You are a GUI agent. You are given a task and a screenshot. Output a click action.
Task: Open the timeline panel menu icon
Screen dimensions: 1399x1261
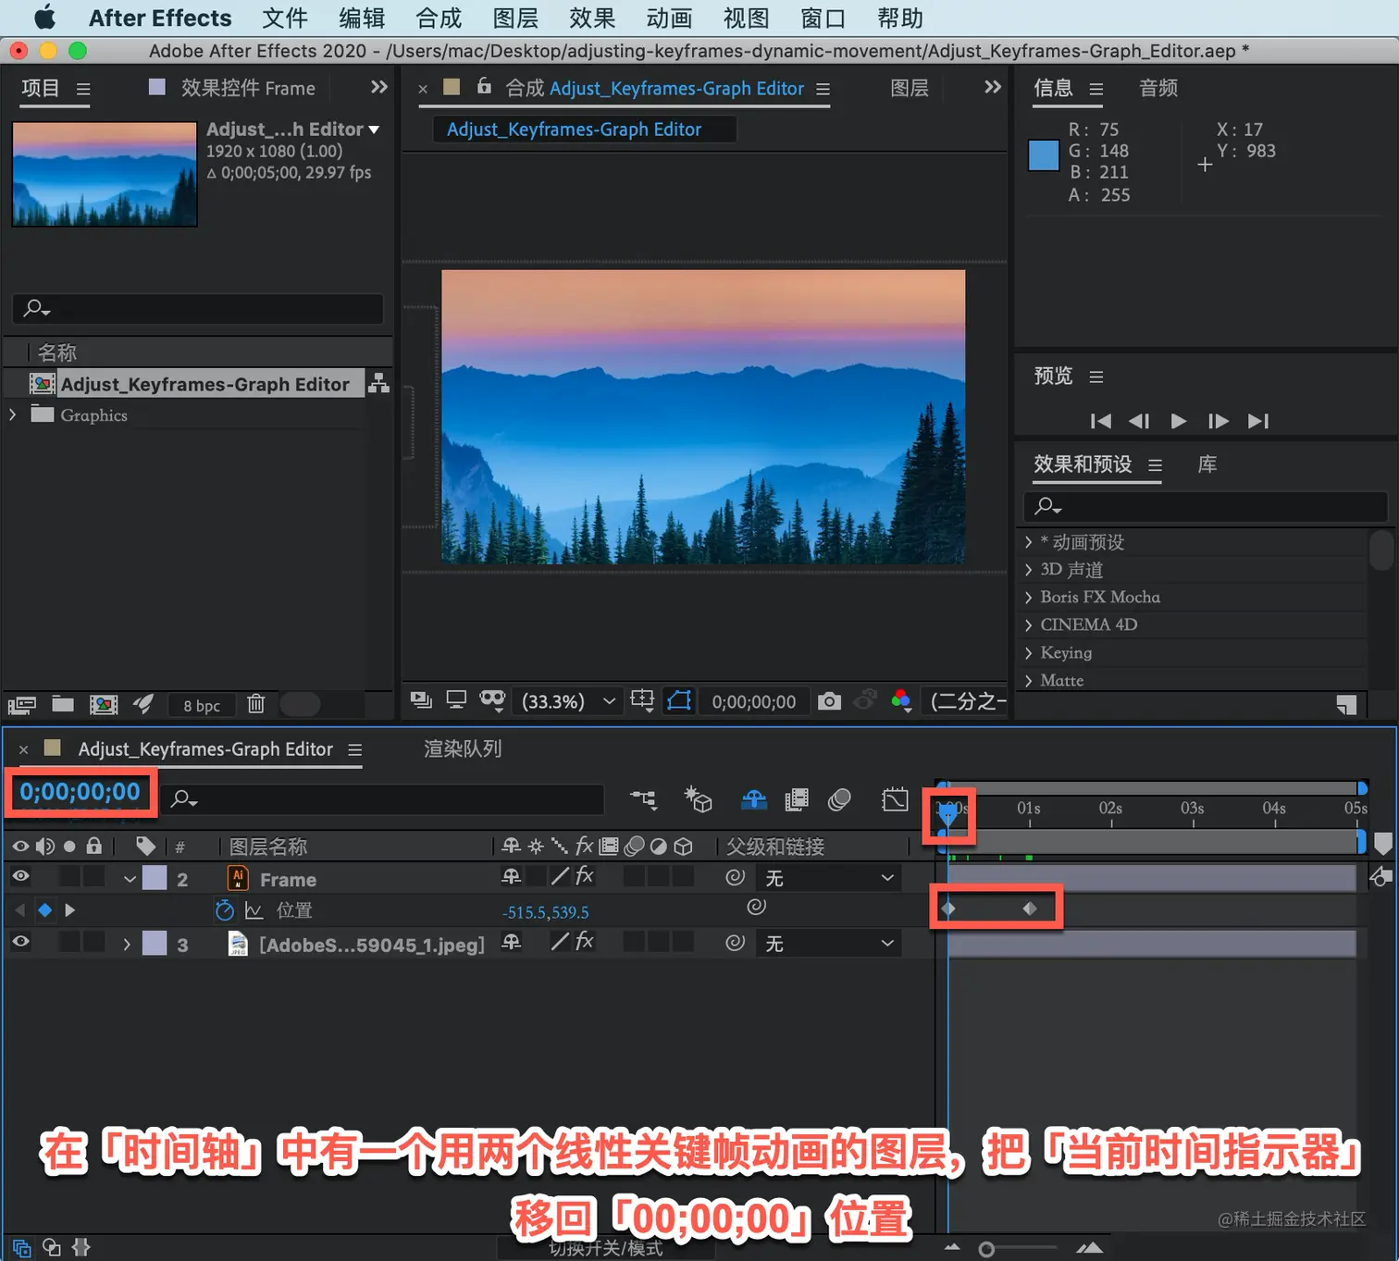(x=354, y=749)
